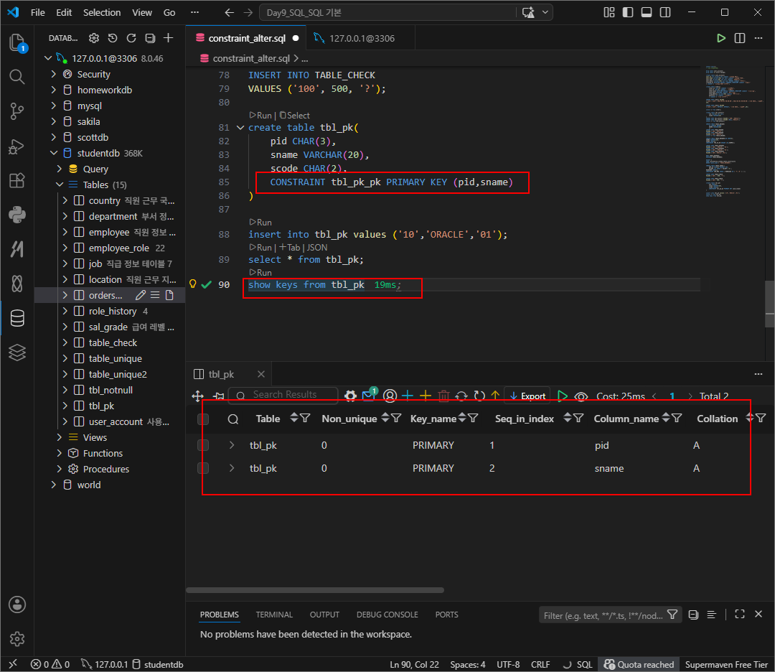Expand the Views node

click(60, 437)
